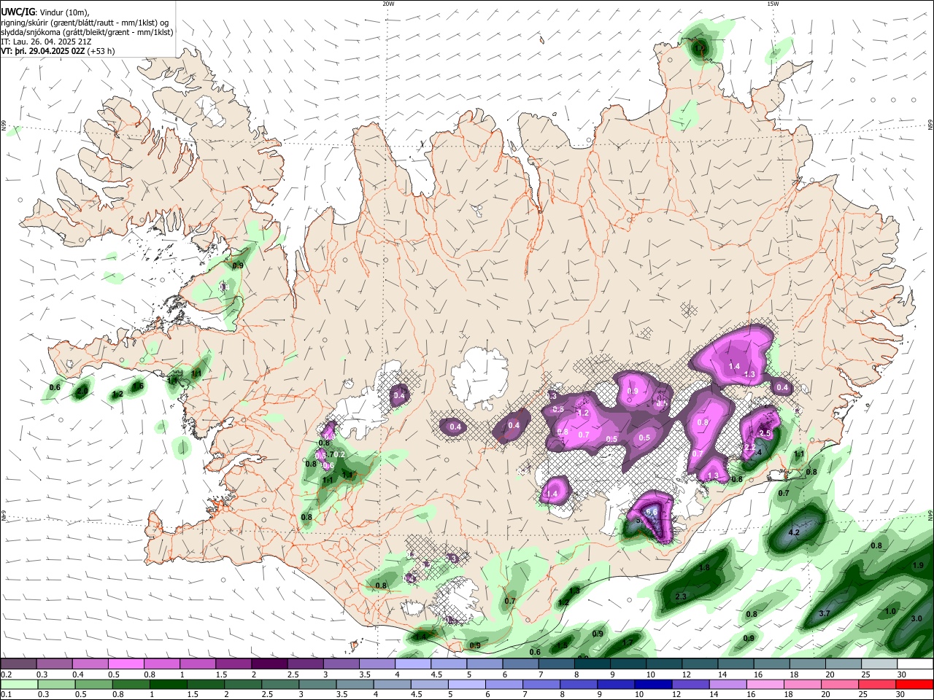The width and height of the screenshot is (934, 700).
Task: Select the "rigning/skúrir" legend description line
Action: (84, 22)
